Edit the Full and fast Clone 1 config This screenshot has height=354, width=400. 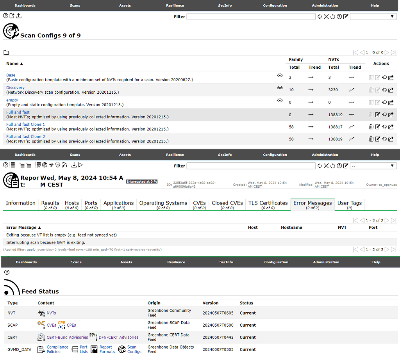(x=377, y=126)
